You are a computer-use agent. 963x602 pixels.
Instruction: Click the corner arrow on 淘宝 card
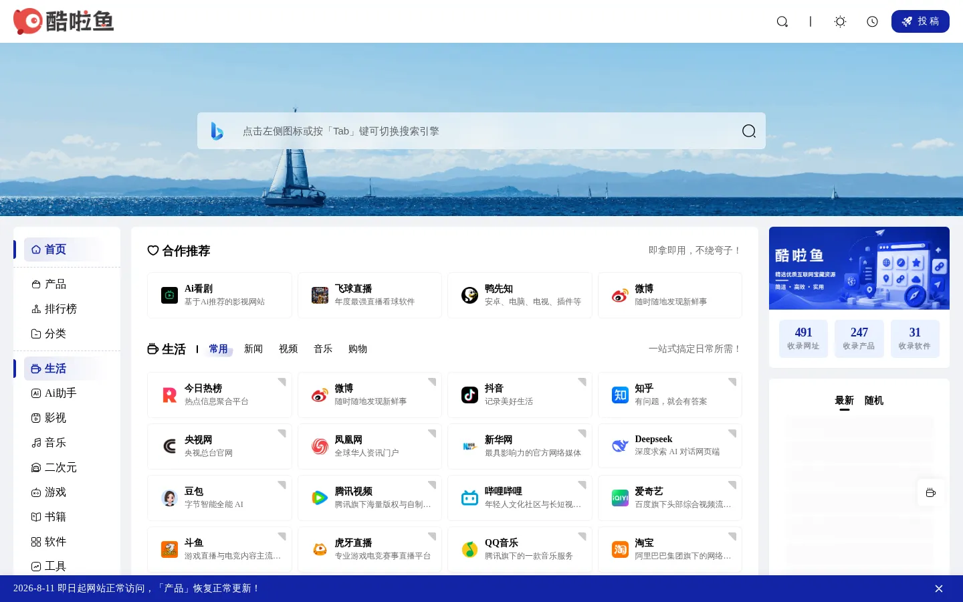pyautogui.click(x=733, y=536)
